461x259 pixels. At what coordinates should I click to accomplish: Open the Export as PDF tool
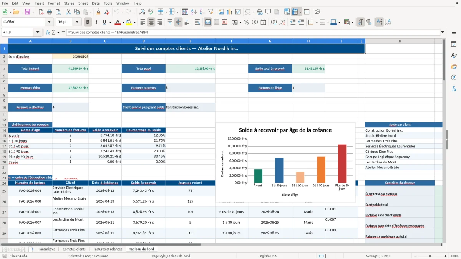41,12
